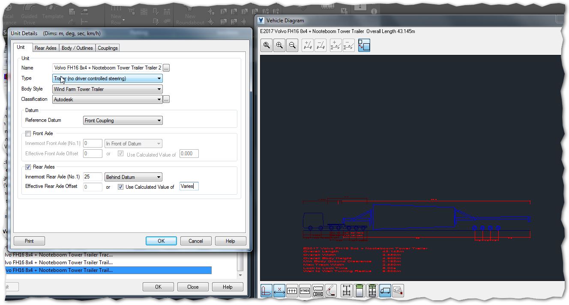Click the OK button in background dialog

tap(158, 287)
